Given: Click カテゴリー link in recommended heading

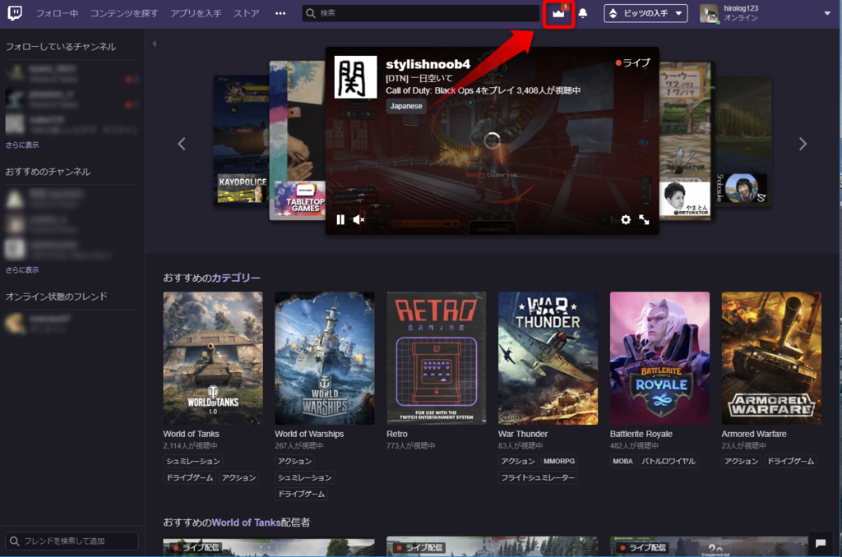Looking at the screenshot, I should point(236,278).
